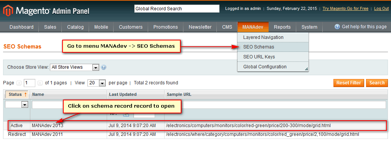This screenshot has height=142, width=391.
Task: Go to previous page arrow icon
Action: (x=19, y=83)
